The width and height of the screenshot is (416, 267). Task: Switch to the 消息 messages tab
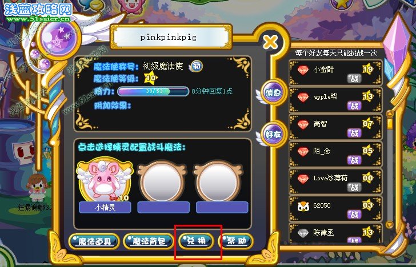(x=273, y=92)
